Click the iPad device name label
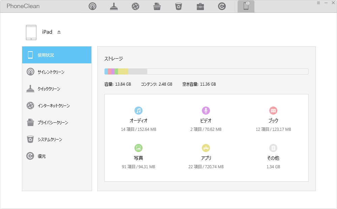The height and width of the screenshot is (209, 337). coord(47,32)
